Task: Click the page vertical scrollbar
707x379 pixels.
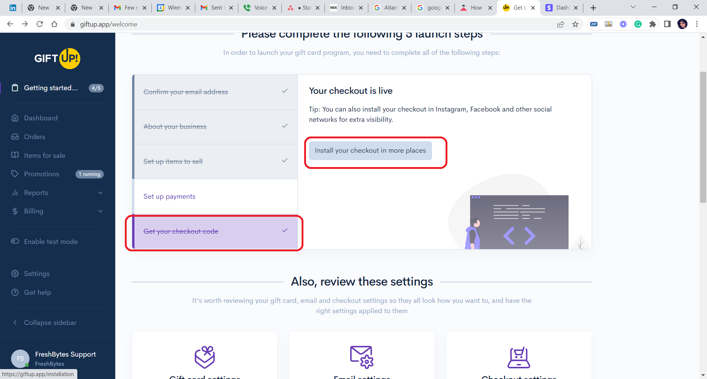Action: [x=703, y=137]
